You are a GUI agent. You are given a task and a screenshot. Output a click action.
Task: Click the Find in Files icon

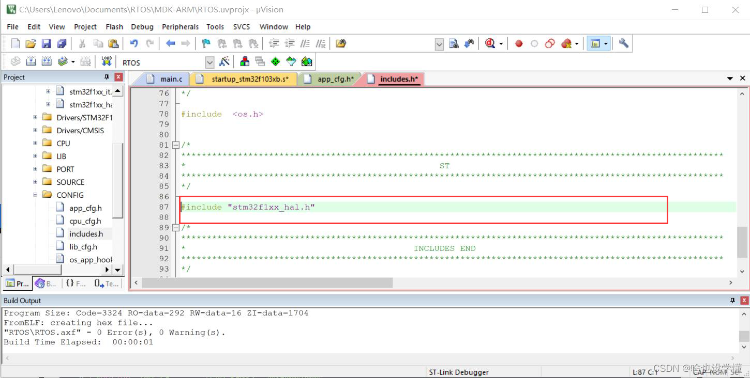(340, 43)
